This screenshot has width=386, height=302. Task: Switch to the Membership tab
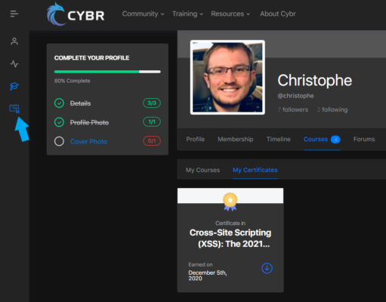(x=236, y=139)
